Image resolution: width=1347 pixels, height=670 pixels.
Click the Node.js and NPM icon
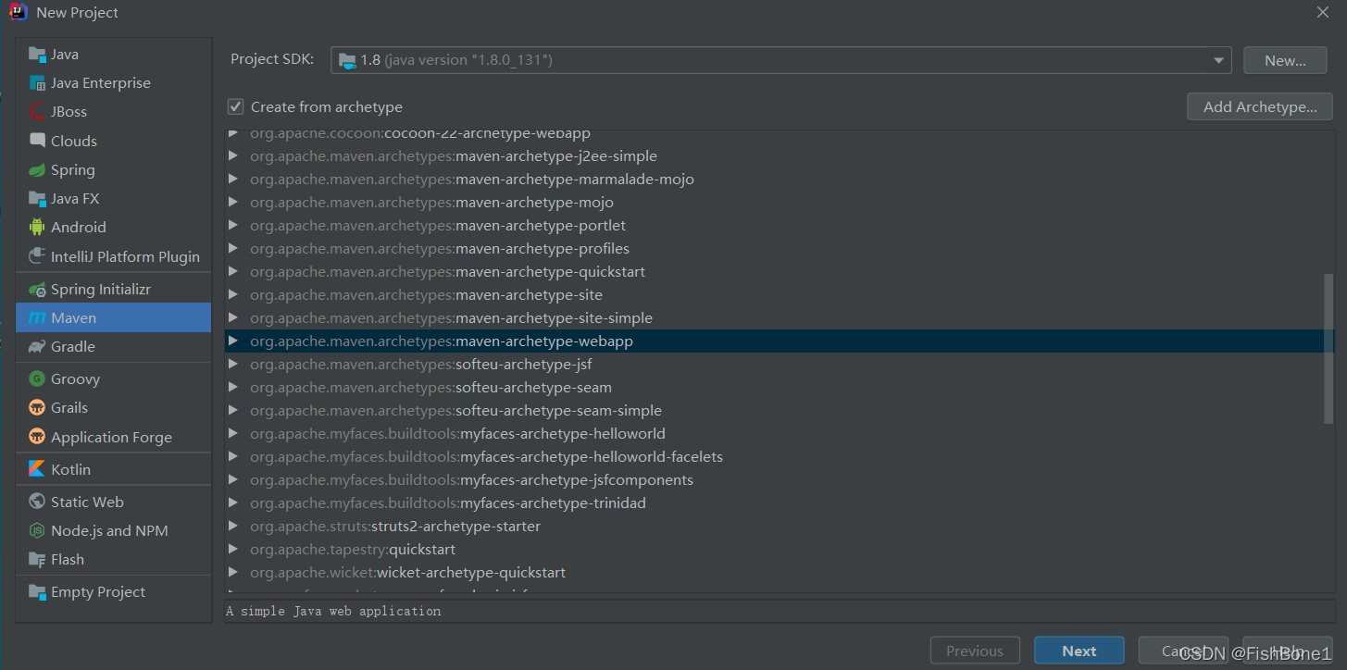pyautogui.click(x=37, y=531)
